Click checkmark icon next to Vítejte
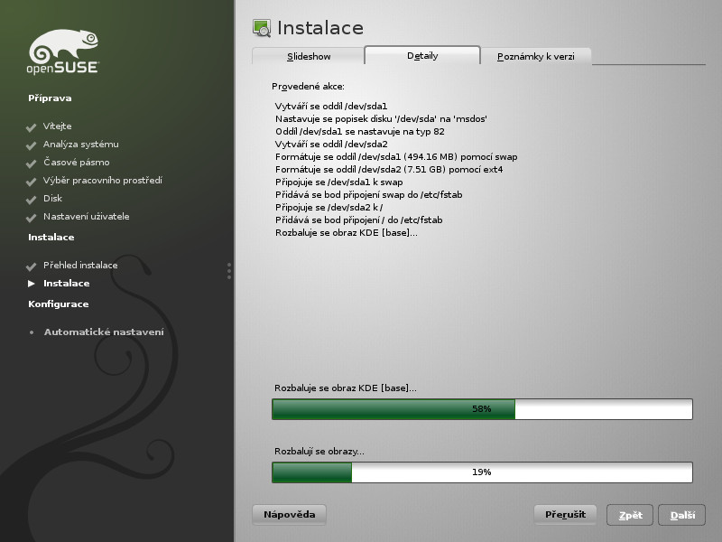 click(32, 127)
